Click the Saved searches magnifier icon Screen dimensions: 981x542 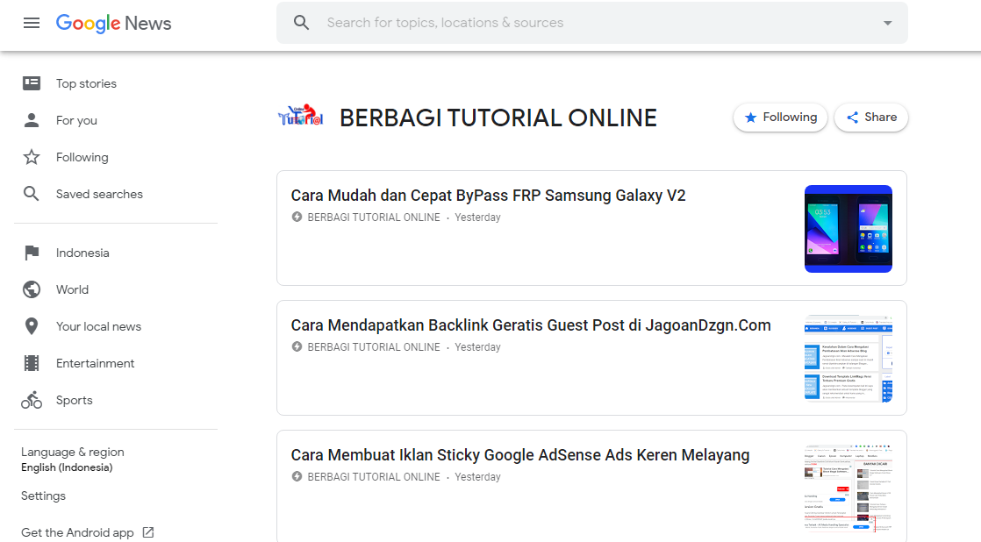[32, 194]
